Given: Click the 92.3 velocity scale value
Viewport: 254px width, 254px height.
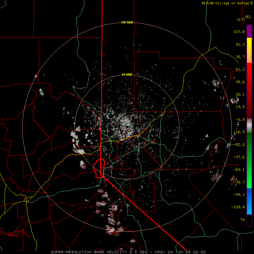Looking at the screenshot, I should coord(240,44).
